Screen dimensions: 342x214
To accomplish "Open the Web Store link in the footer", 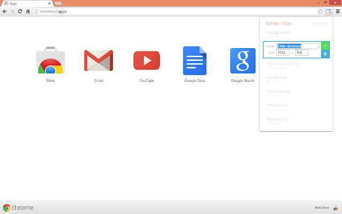I will click(322, 208).
